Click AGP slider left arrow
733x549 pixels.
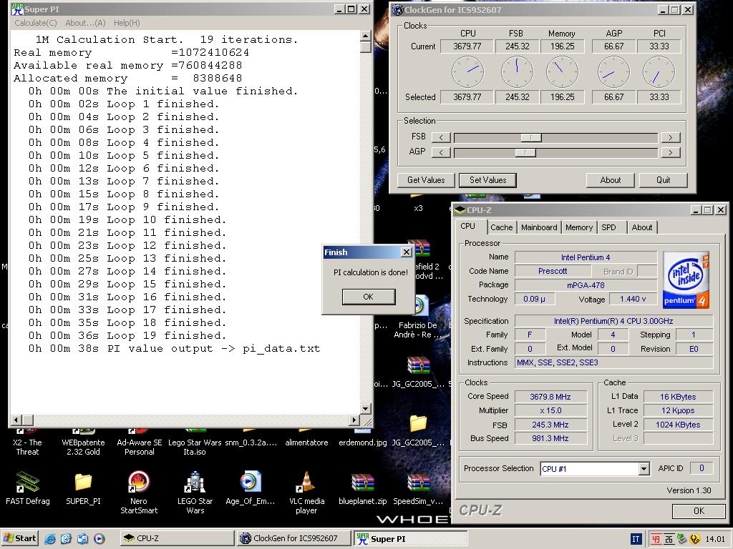click(x=441, y=153)
